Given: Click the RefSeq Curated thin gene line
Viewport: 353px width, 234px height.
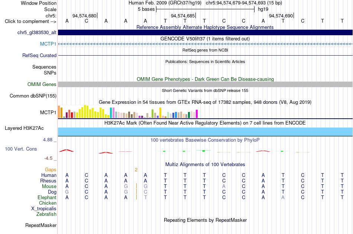Looking at the screenshot, I should (205, 55).
